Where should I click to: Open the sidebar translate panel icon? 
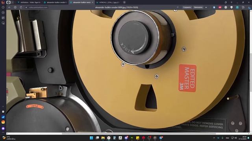coord(3,18)
